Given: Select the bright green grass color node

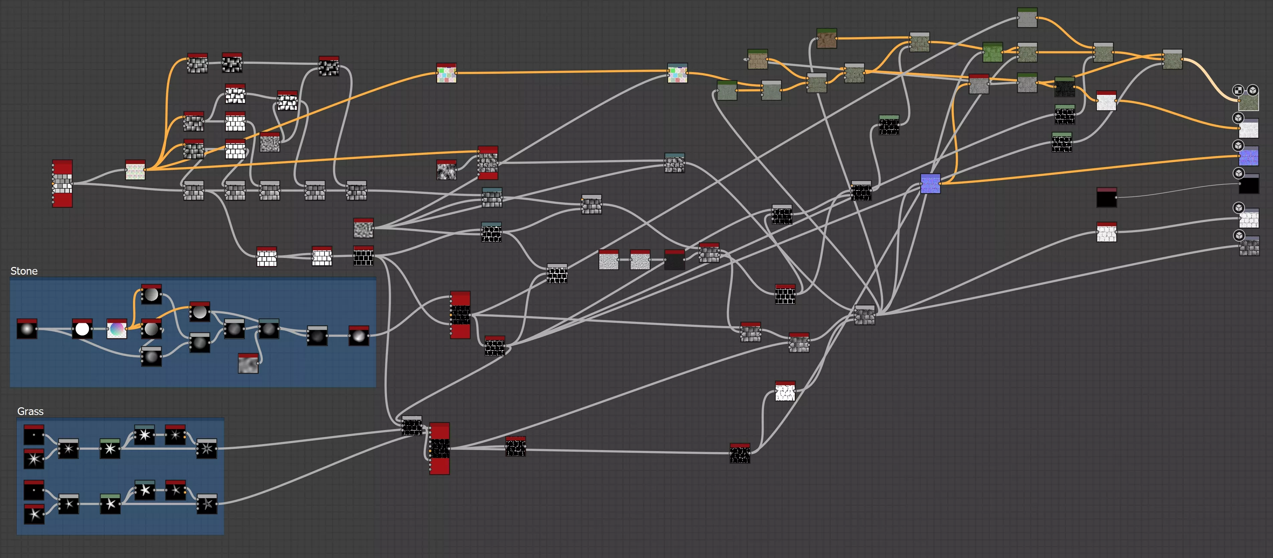Looking at the screenshot, I should [992, 53].
